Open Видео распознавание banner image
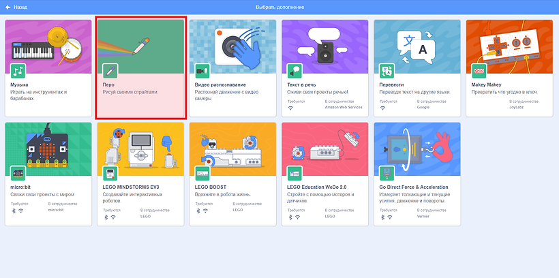 click(232, 47)
